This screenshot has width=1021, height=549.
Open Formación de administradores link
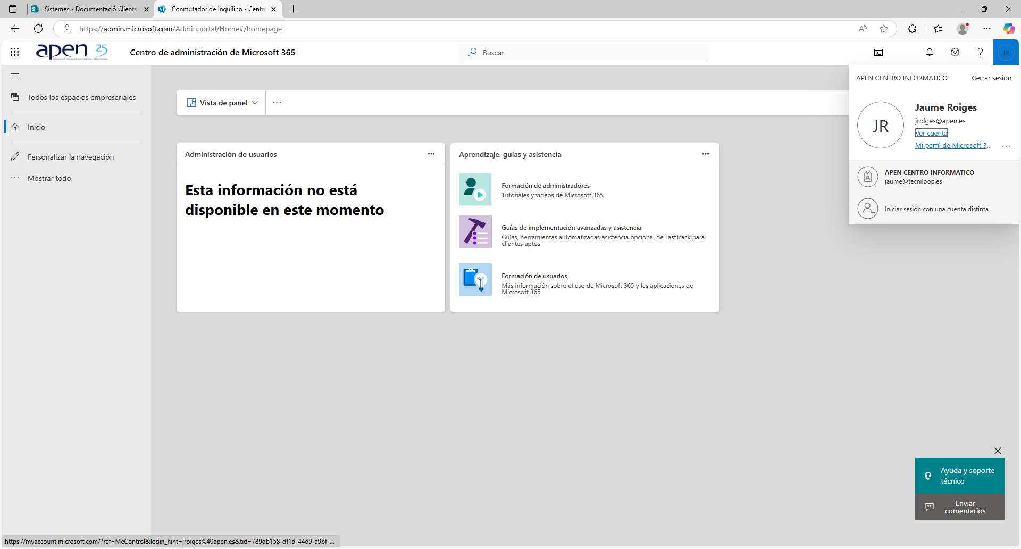[546, 186]
